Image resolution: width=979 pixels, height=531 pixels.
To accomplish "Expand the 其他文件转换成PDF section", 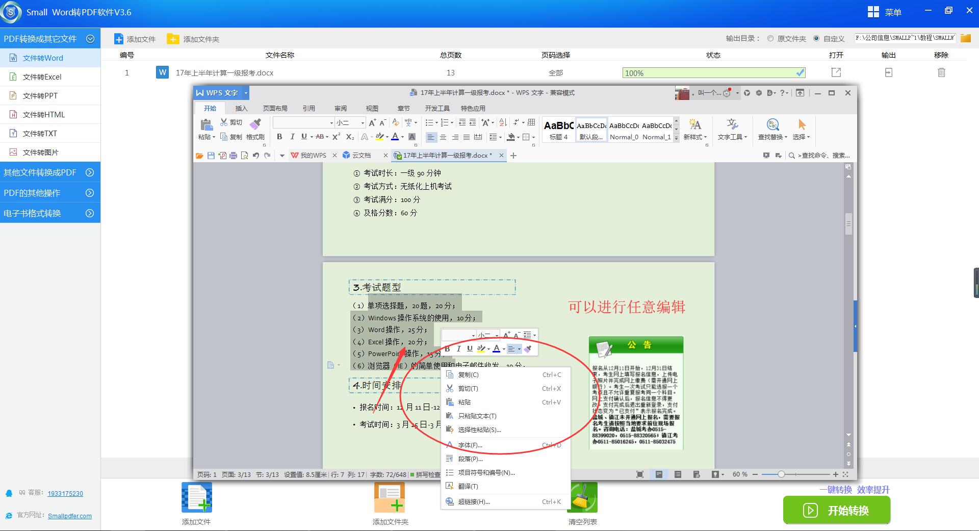I will [90, 172].
